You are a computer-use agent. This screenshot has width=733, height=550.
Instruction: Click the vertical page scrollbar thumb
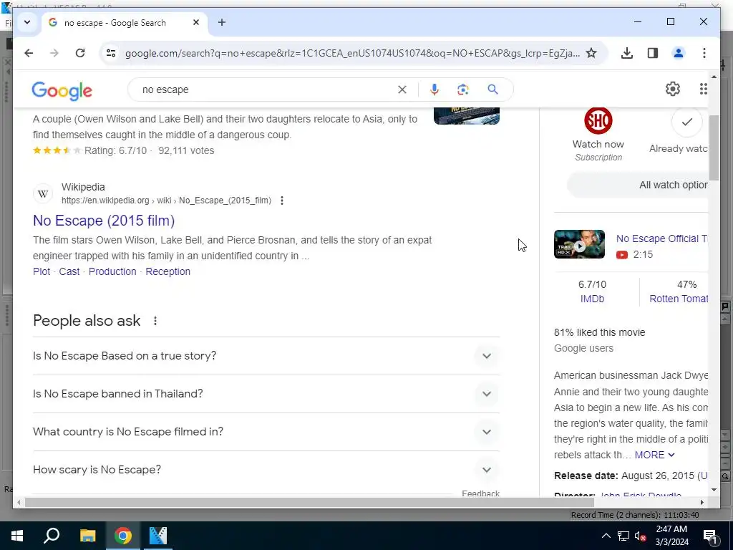[x=714, y=148]
